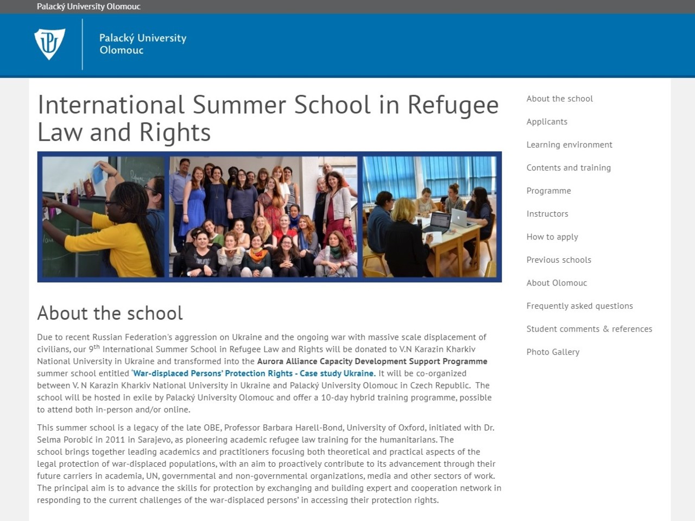Image resolution: width=695 pixels, height=521 pixels.
Task: Click the laptop table photo in banner
Action: 429,217
